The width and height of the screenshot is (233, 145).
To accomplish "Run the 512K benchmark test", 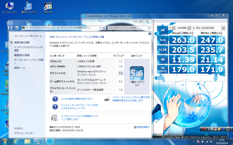I will 163,50.
